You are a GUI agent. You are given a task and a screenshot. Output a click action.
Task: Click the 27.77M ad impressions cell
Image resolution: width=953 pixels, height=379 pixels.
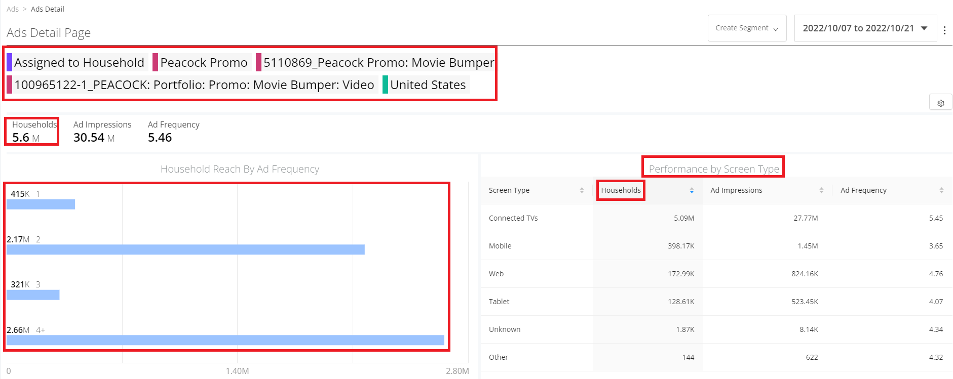(806, 218)
